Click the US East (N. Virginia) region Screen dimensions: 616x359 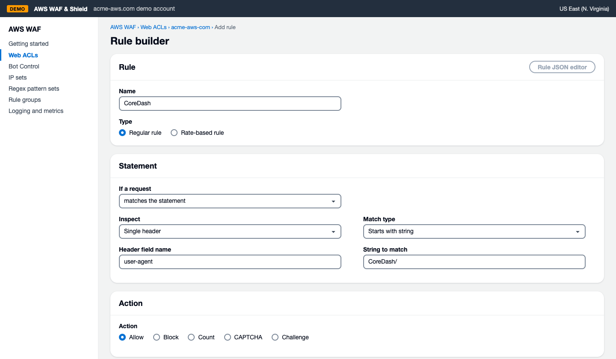[584, 9]
